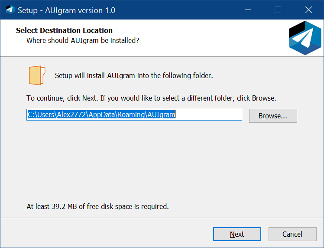Minimize the Setup window
Image resolution: width=324 pixels, height=248 pixels.
(248, 10)
